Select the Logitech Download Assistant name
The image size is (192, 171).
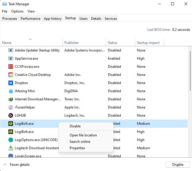point(37,148)
